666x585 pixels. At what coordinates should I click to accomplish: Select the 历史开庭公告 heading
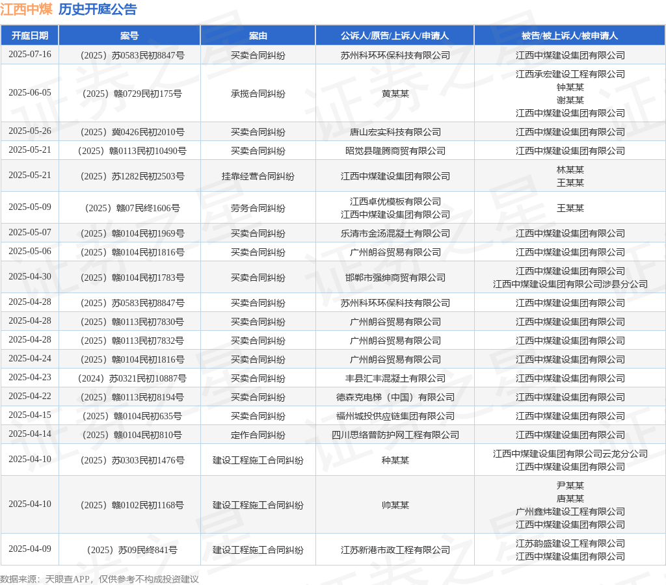coord(98,9)
